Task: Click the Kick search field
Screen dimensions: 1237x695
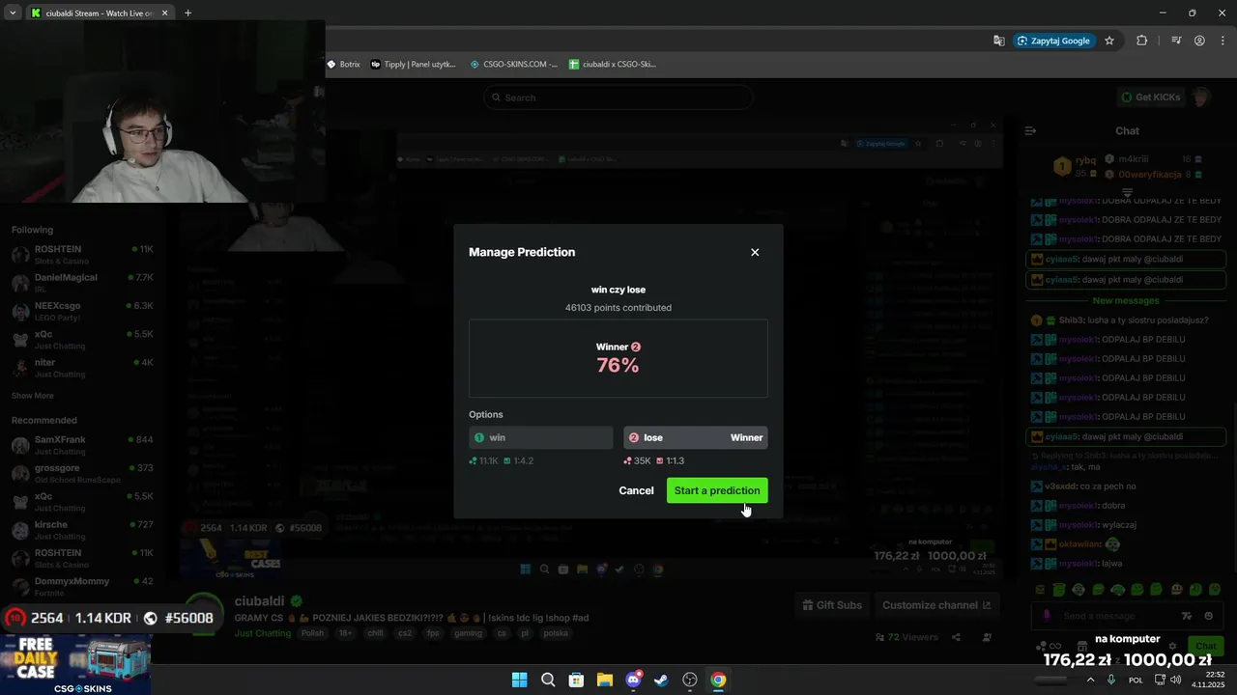Action: (x=618, y=97)
